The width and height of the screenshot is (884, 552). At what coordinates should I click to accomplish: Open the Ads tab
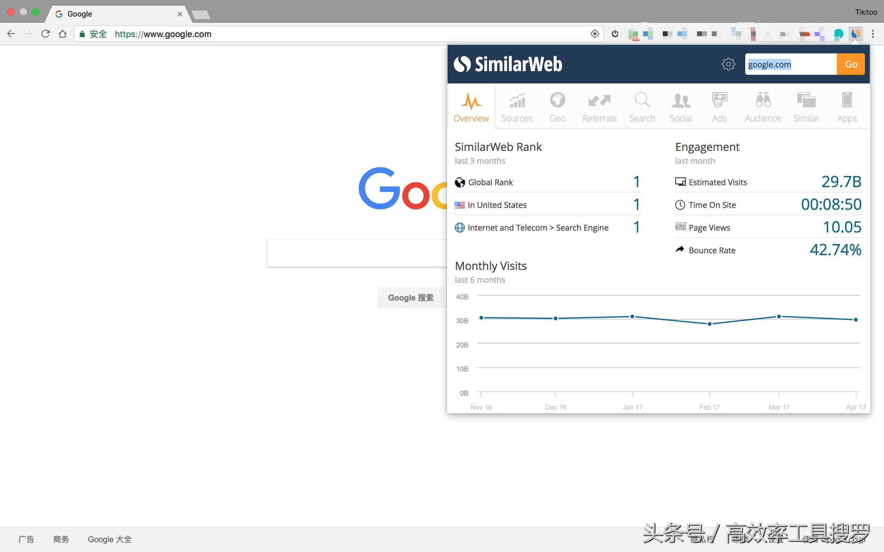(719, 106)
